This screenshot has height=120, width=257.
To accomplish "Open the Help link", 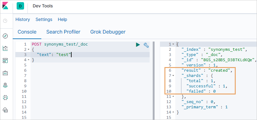I will click(62, 20).
